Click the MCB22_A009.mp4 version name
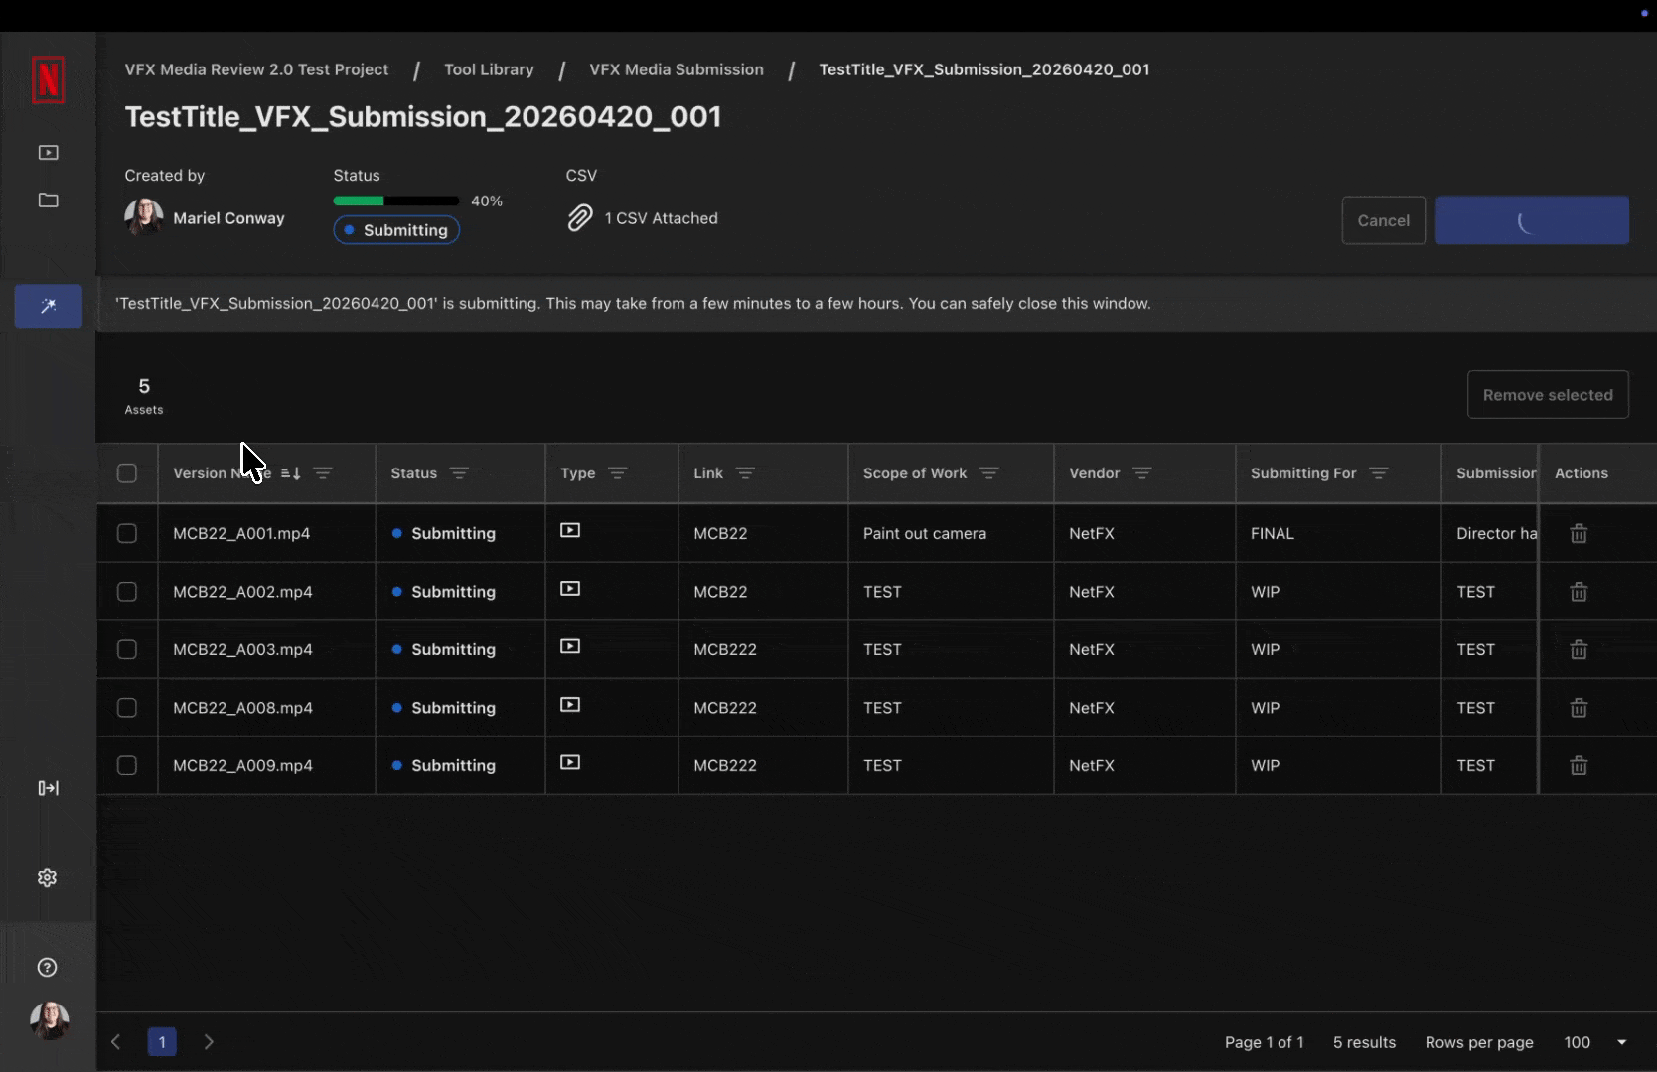Image resolution: width=1657 pixels, height=1072 pixels. 242,766
